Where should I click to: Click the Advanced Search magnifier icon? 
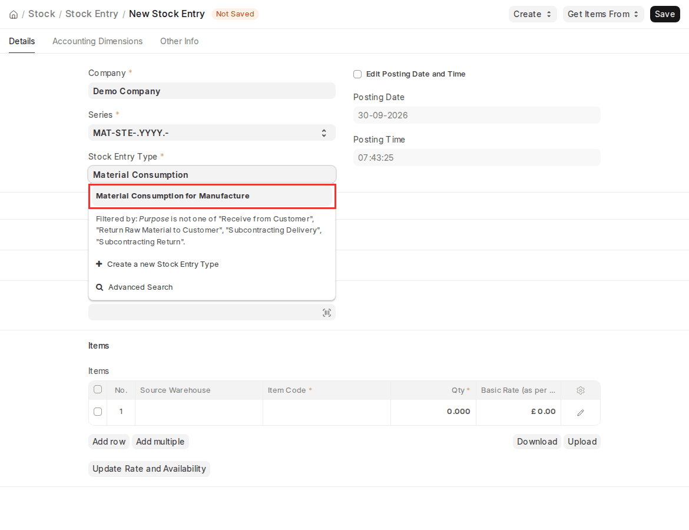[x=100, y=287]
